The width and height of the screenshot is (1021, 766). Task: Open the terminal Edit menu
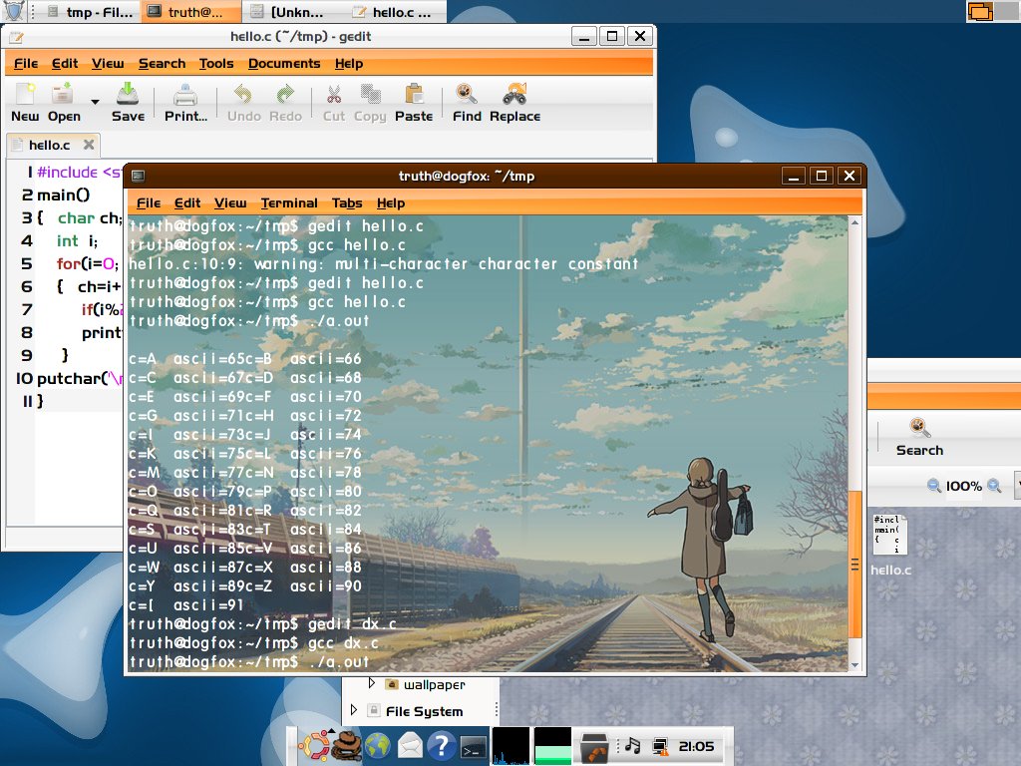(187, 203)
